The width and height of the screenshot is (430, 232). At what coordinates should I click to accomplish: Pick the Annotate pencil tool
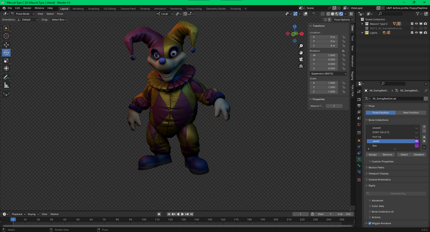point(6,77)
